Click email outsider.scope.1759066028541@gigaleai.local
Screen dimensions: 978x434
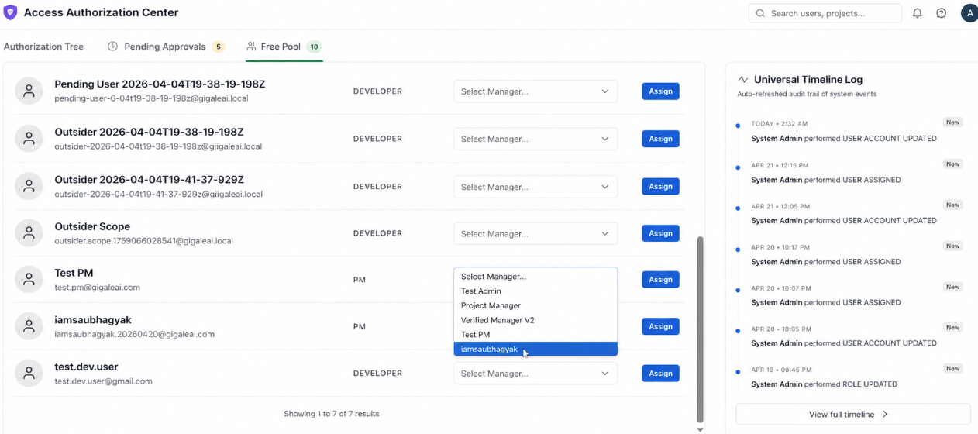coord(143,241)
